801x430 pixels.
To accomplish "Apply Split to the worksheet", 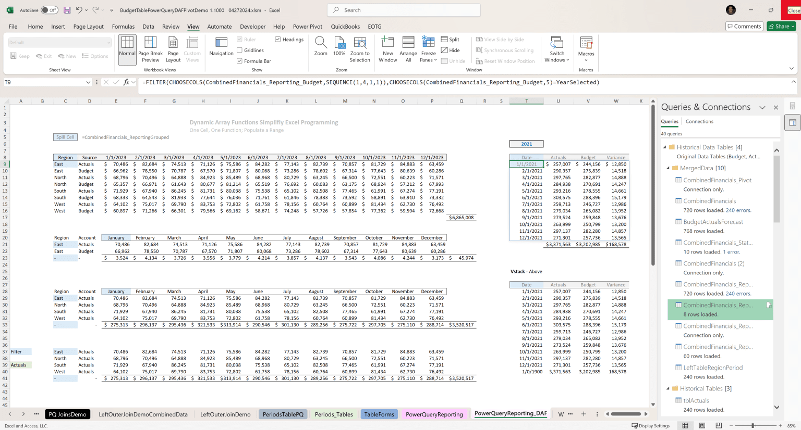I will click(x=451, y=39).
